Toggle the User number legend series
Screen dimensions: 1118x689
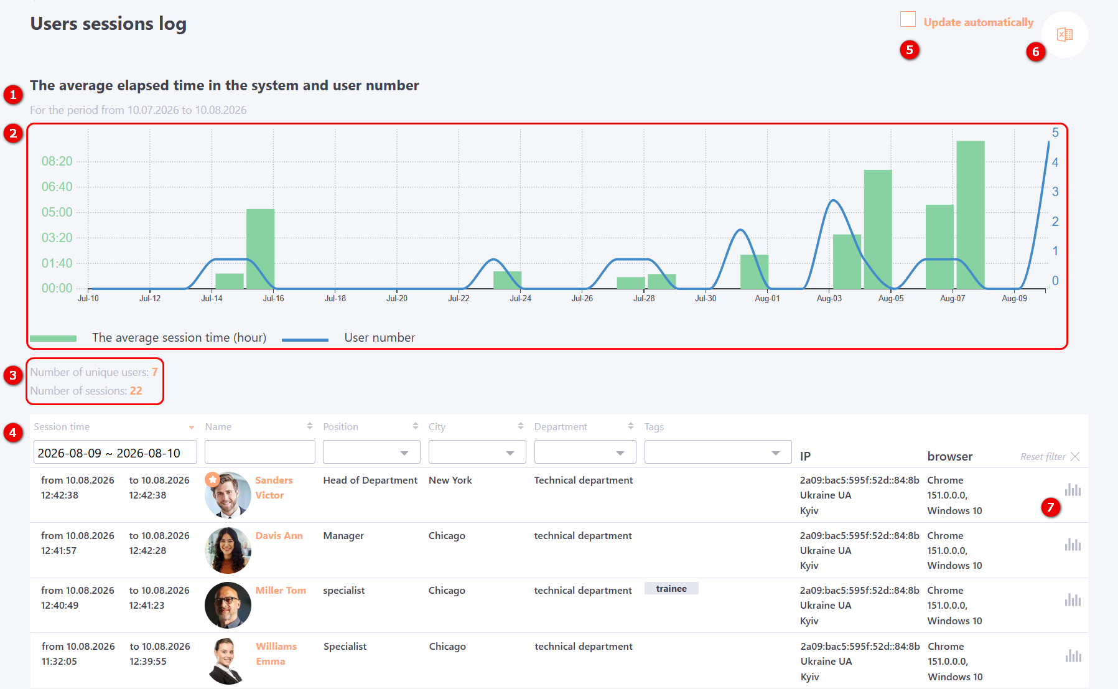348,338
